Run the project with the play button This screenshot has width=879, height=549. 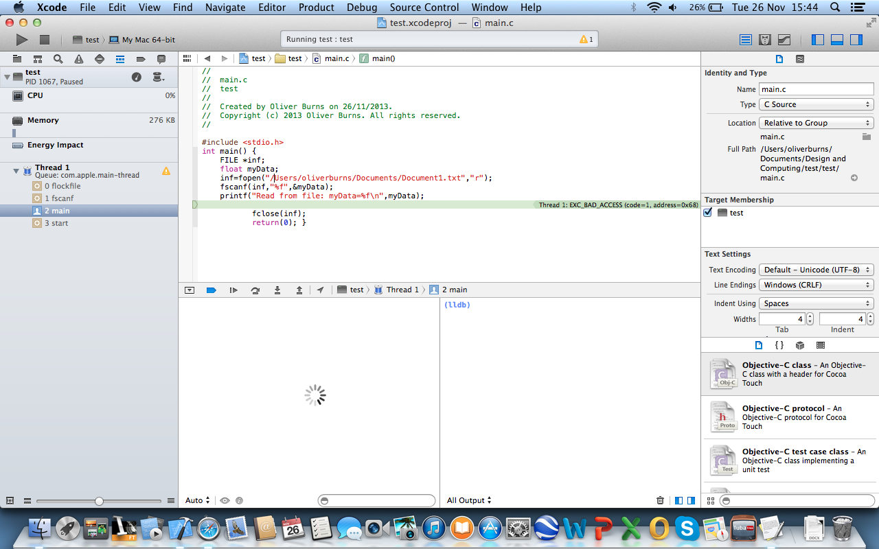click(x=22, y=40)
